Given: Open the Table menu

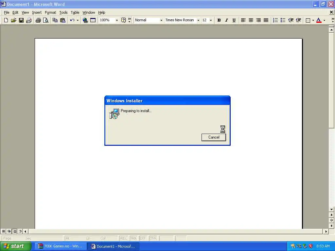Looking at the screenshot, I should 75,13.
